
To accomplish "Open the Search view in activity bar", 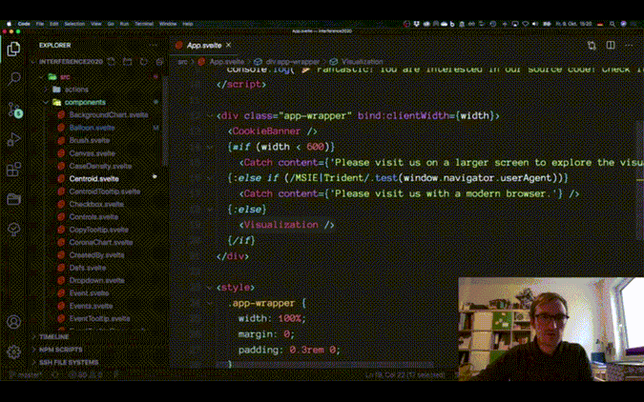I will [x=14, y=78].
